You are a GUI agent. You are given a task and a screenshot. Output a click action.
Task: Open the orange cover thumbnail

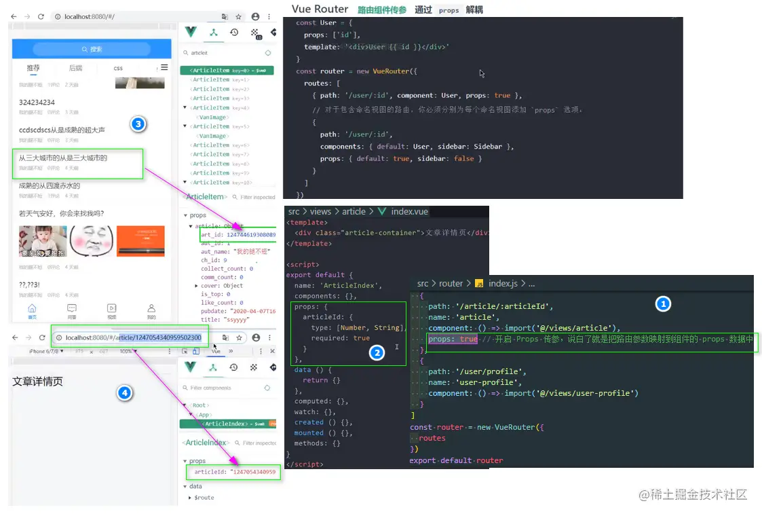coord(140,241)
